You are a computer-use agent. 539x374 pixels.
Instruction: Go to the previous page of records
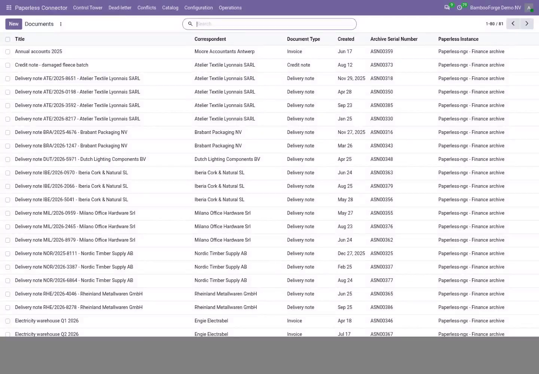(x=513, y=24)
